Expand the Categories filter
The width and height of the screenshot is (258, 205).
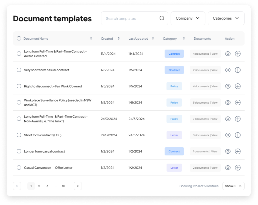[226, 18]
